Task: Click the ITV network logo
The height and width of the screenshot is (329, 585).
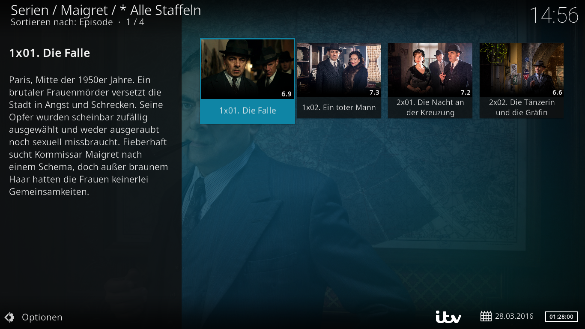Action: tap(448, 317)
